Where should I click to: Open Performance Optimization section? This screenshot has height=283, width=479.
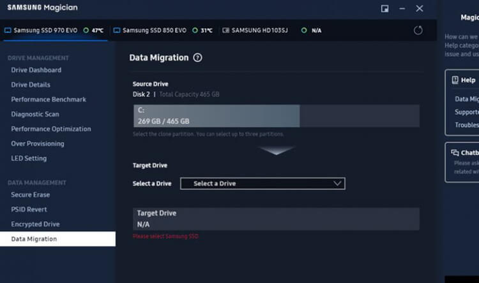[51, 129]
